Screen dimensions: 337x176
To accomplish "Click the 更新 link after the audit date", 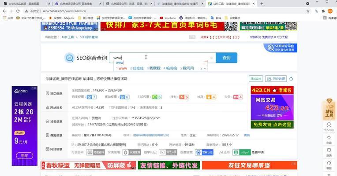I will click(247, 135).
